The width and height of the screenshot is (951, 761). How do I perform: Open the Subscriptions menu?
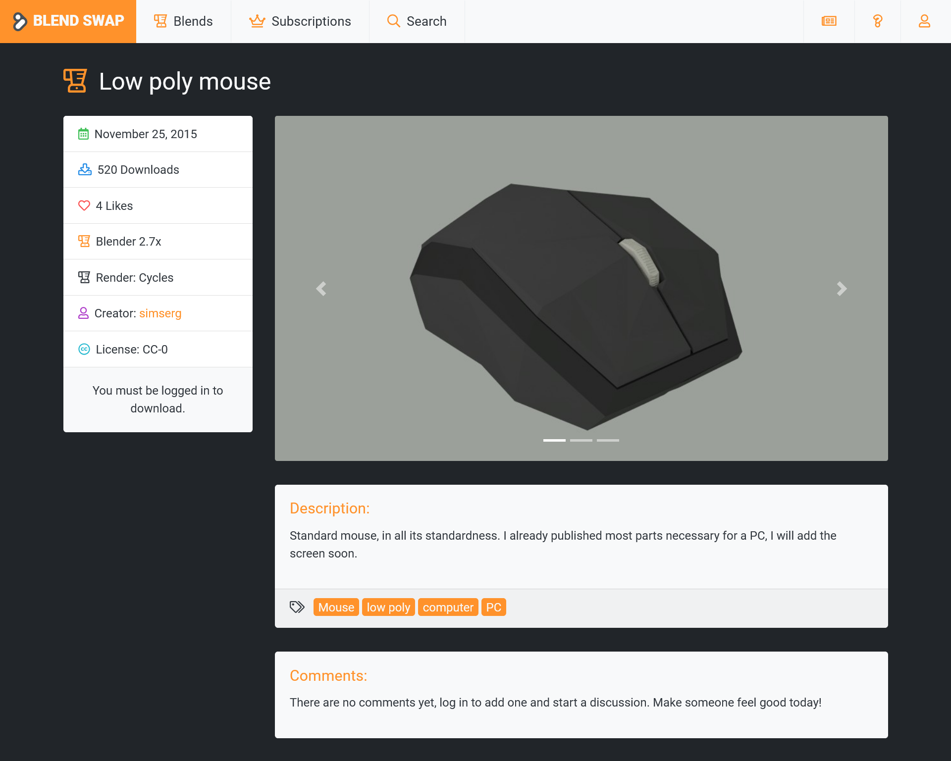(300, 21)
